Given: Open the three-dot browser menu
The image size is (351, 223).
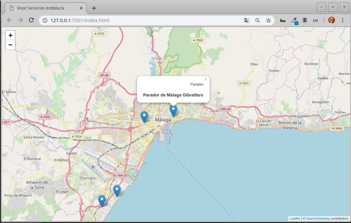Looking at the screenshot, I should [343, 20].
